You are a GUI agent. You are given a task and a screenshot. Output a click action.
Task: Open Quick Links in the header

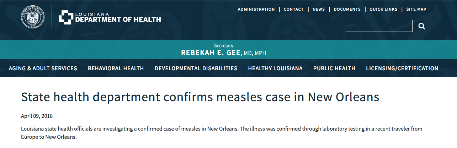pyautogui.click(x=383, y=10)
